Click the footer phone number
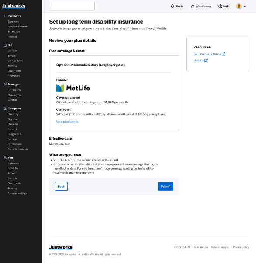 pos(183,247)
